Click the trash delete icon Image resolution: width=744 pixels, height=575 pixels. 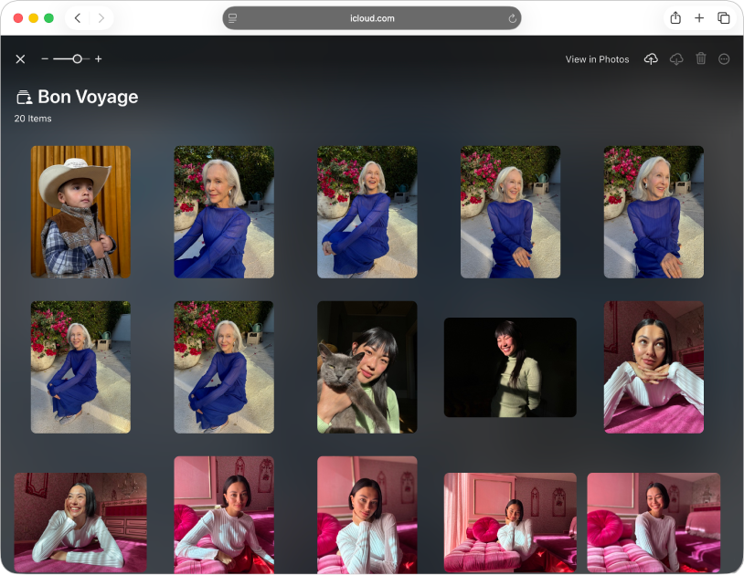pos(701,58)
